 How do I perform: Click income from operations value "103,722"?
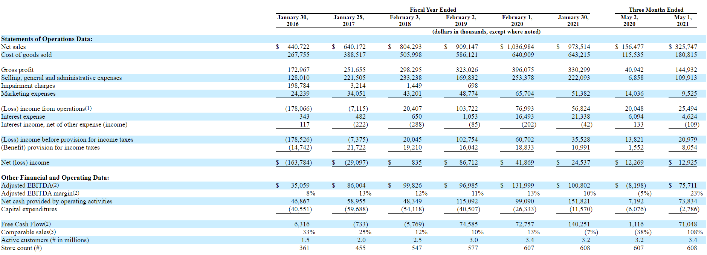tap(467, 108)
